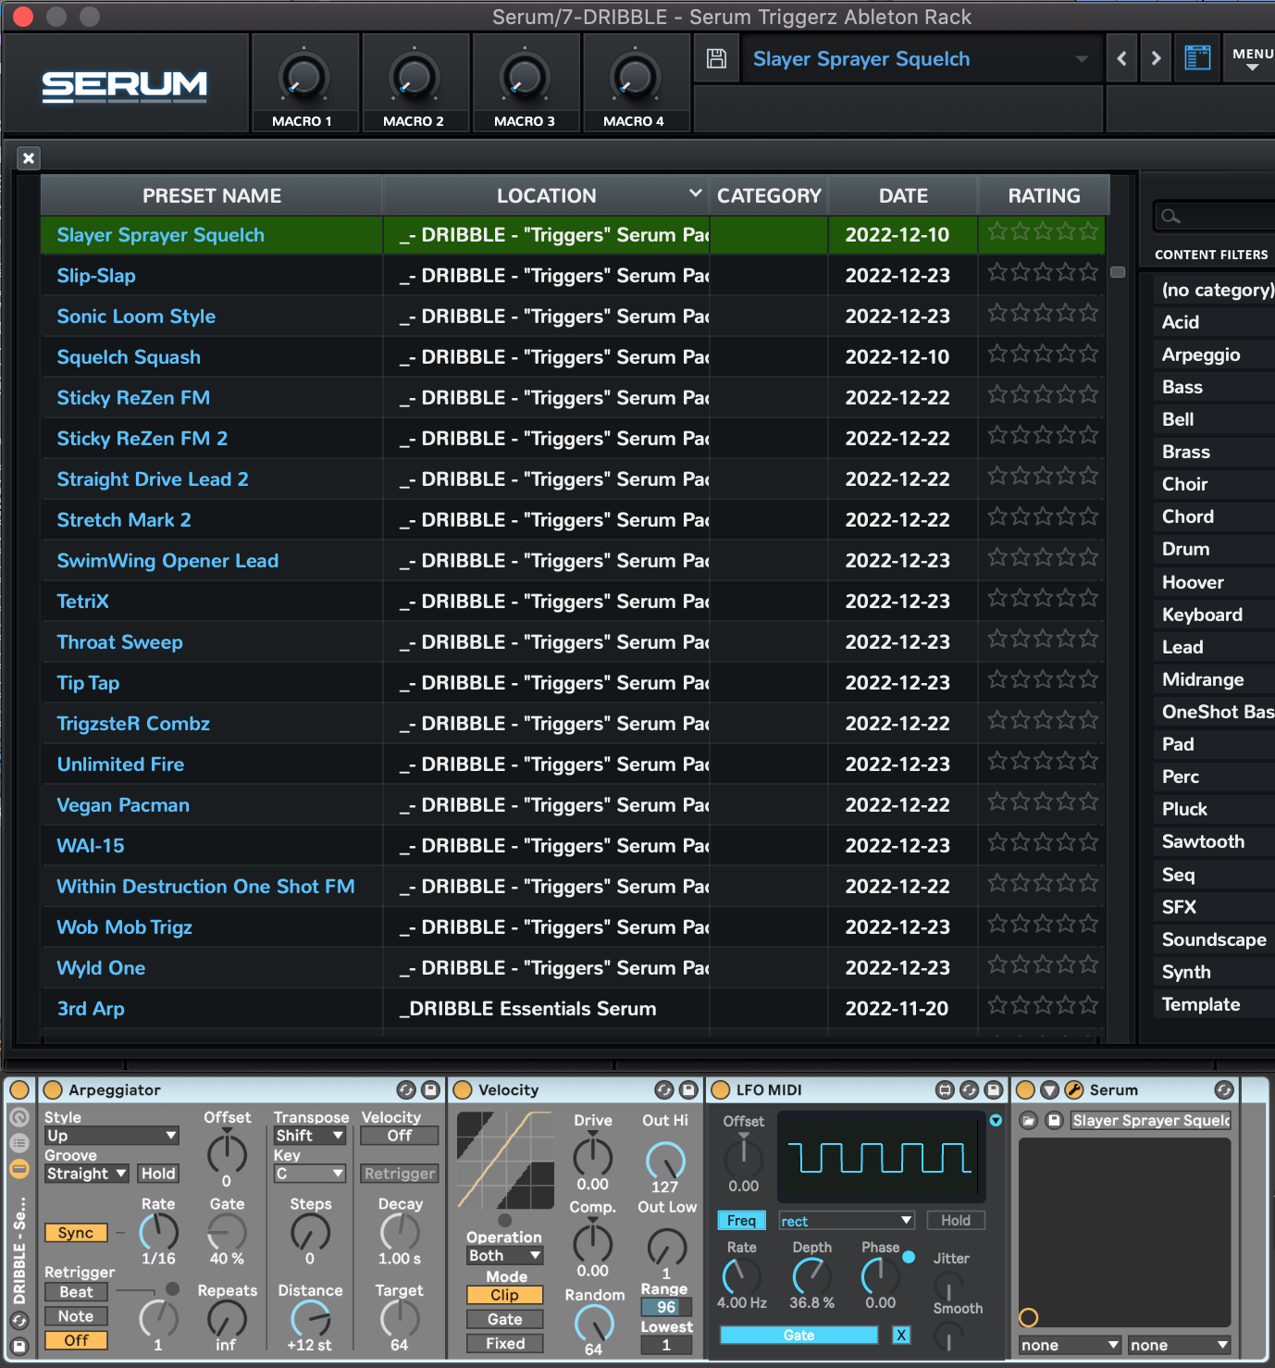This screenshot has height=1368, width=1275.
Task: Sort presets by the RATING column
Action: click(x=1044, y=196)
